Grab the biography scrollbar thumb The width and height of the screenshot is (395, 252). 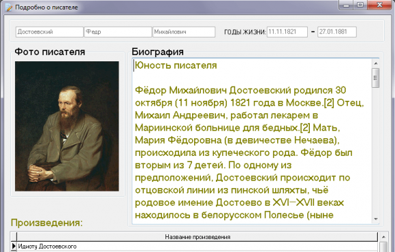click(x=376, y=78)
